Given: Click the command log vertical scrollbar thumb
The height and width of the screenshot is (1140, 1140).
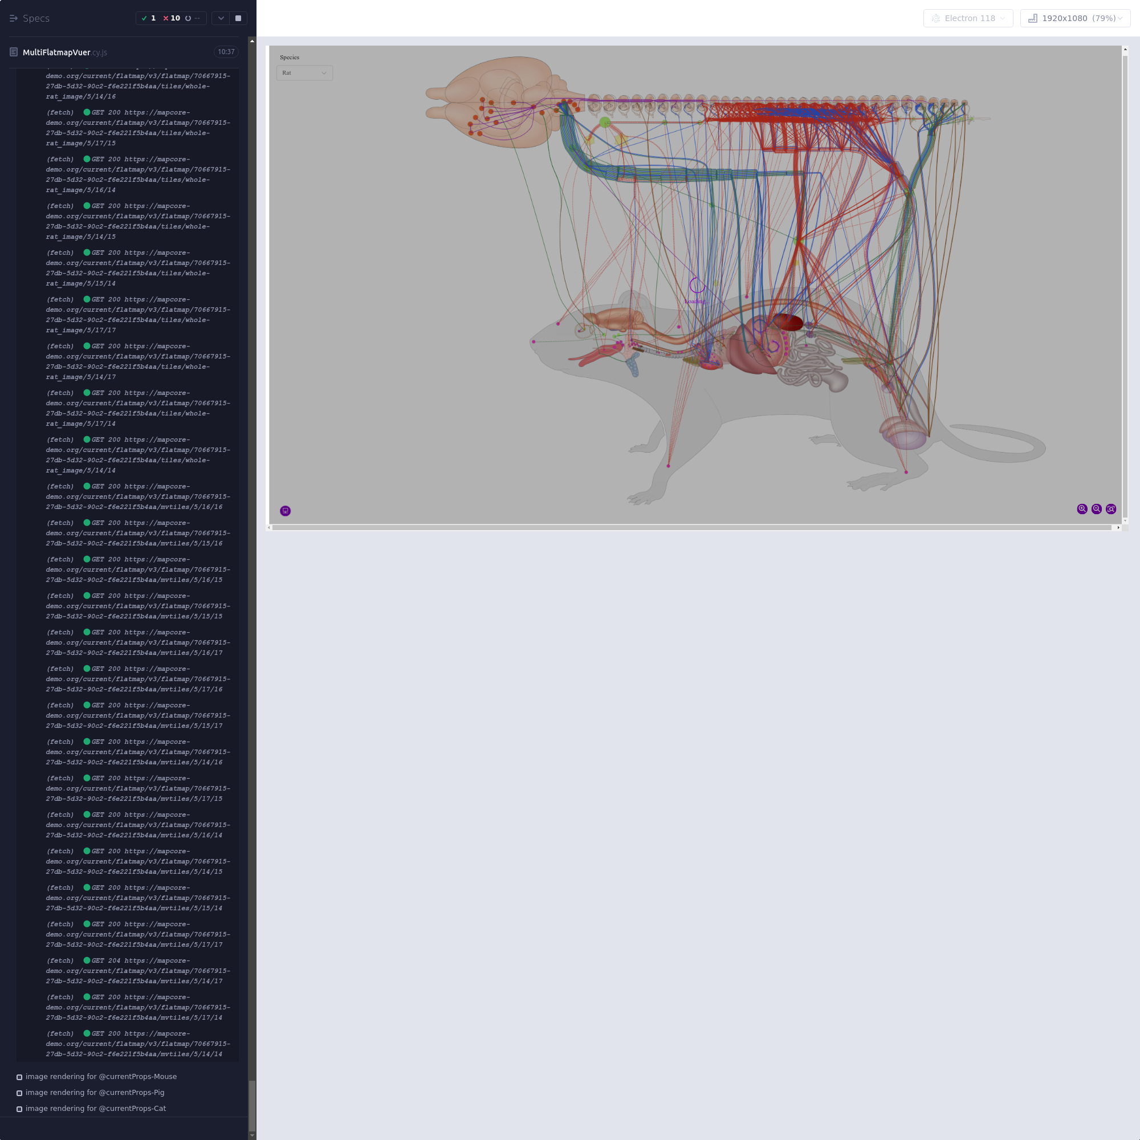Looking at the screenshot, I should [x=252, y=1105].
